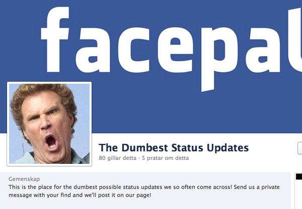Click the white letter f in cover

(55, 40)
